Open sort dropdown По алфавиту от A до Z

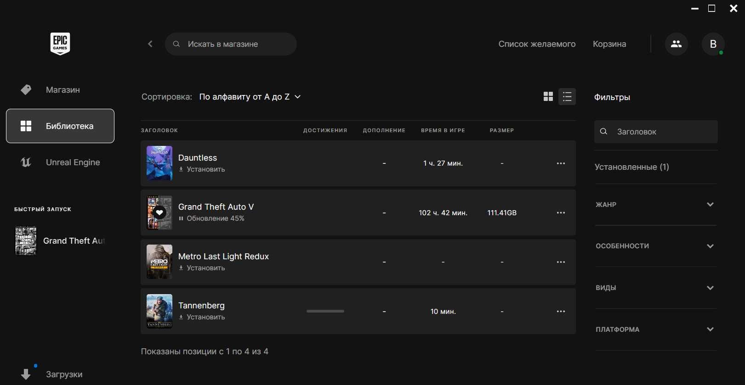tap(250, 96)
